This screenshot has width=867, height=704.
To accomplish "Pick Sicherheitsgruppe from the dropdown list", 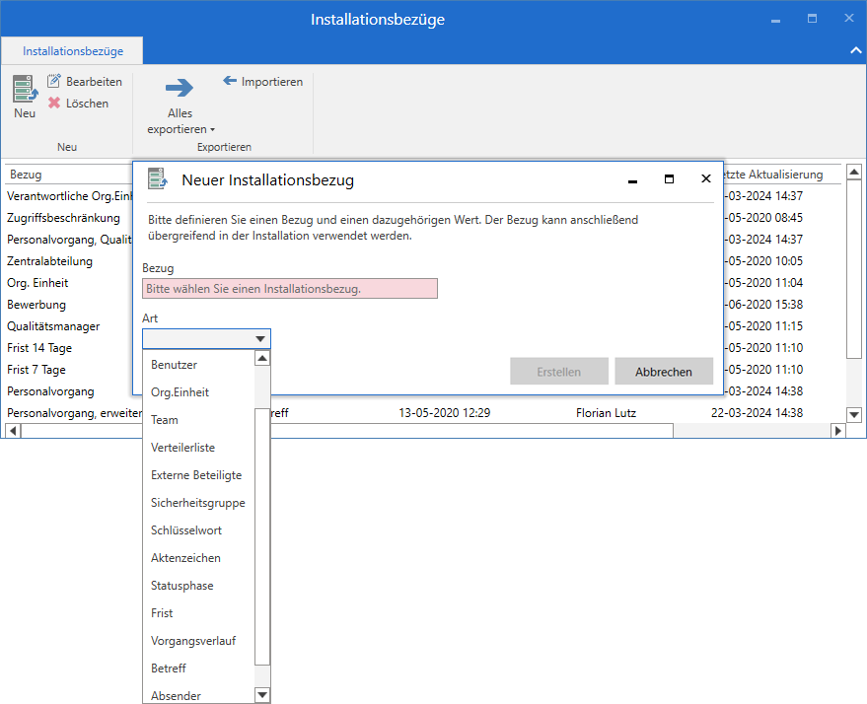I will coord(197,503).
